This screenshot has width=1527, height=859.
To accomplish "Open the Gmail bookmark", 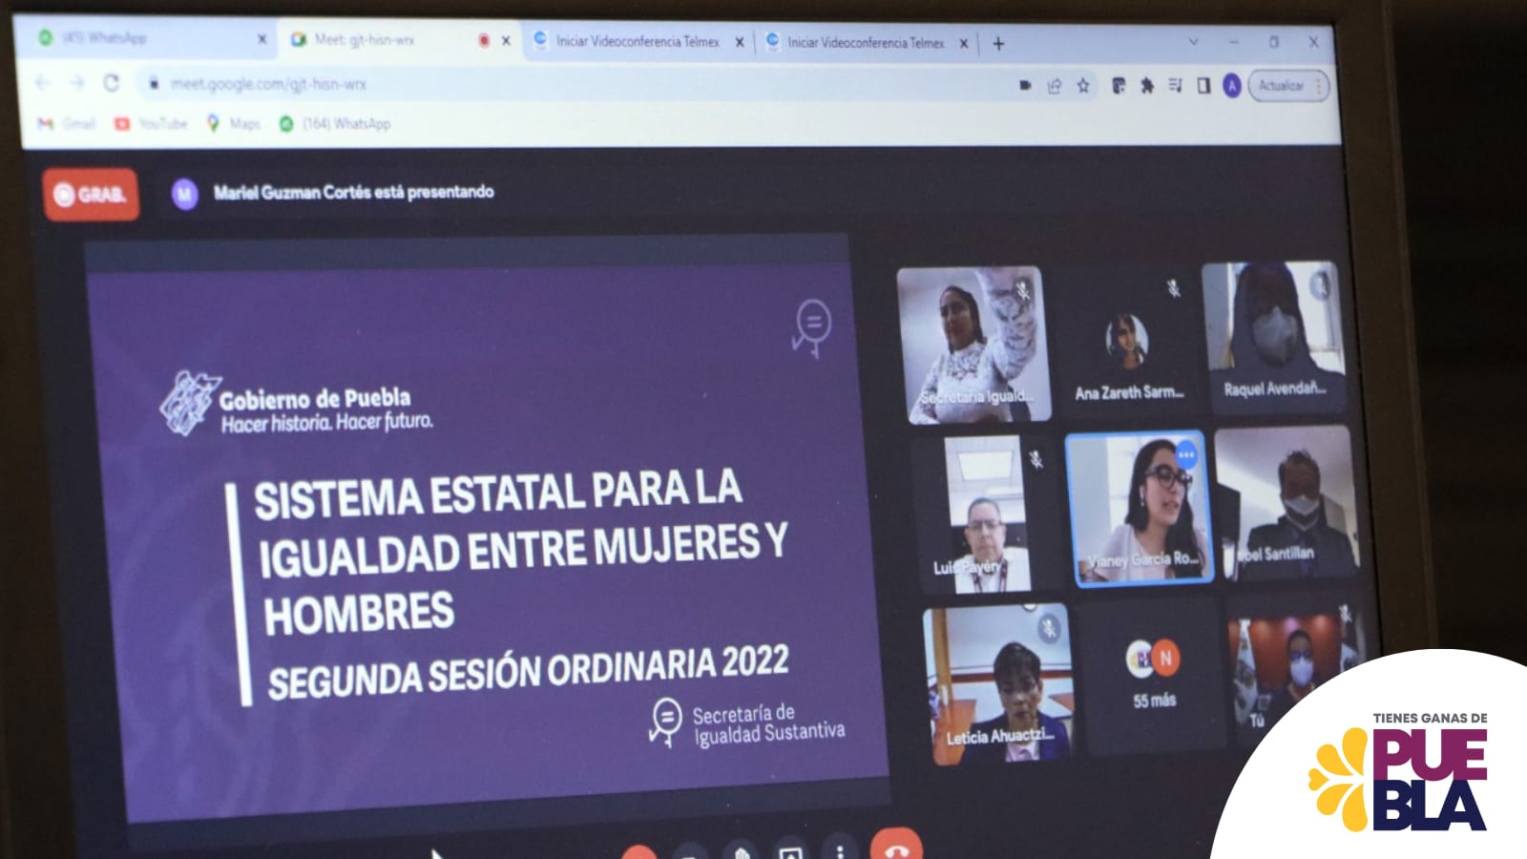I will (x=67, y=123).
